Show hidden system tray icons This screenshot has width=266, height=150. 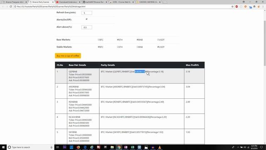(238, 147)
